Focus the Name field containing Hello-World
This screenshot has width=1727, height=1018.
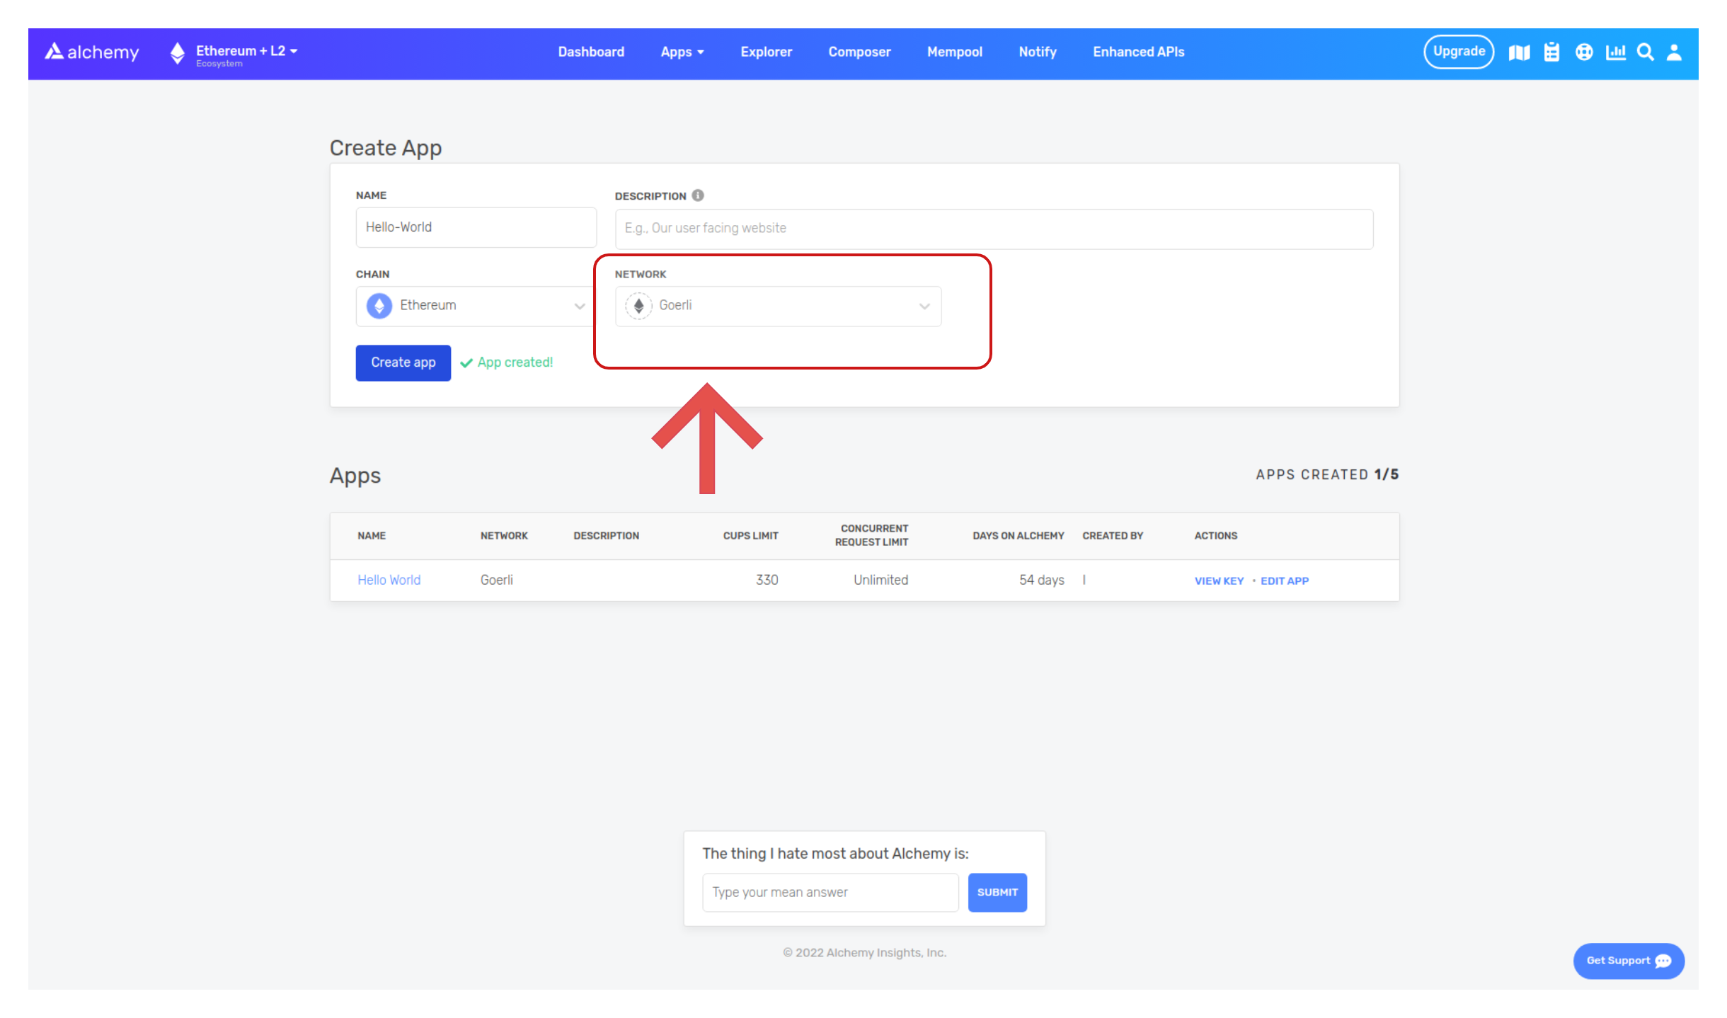[476, 227]
